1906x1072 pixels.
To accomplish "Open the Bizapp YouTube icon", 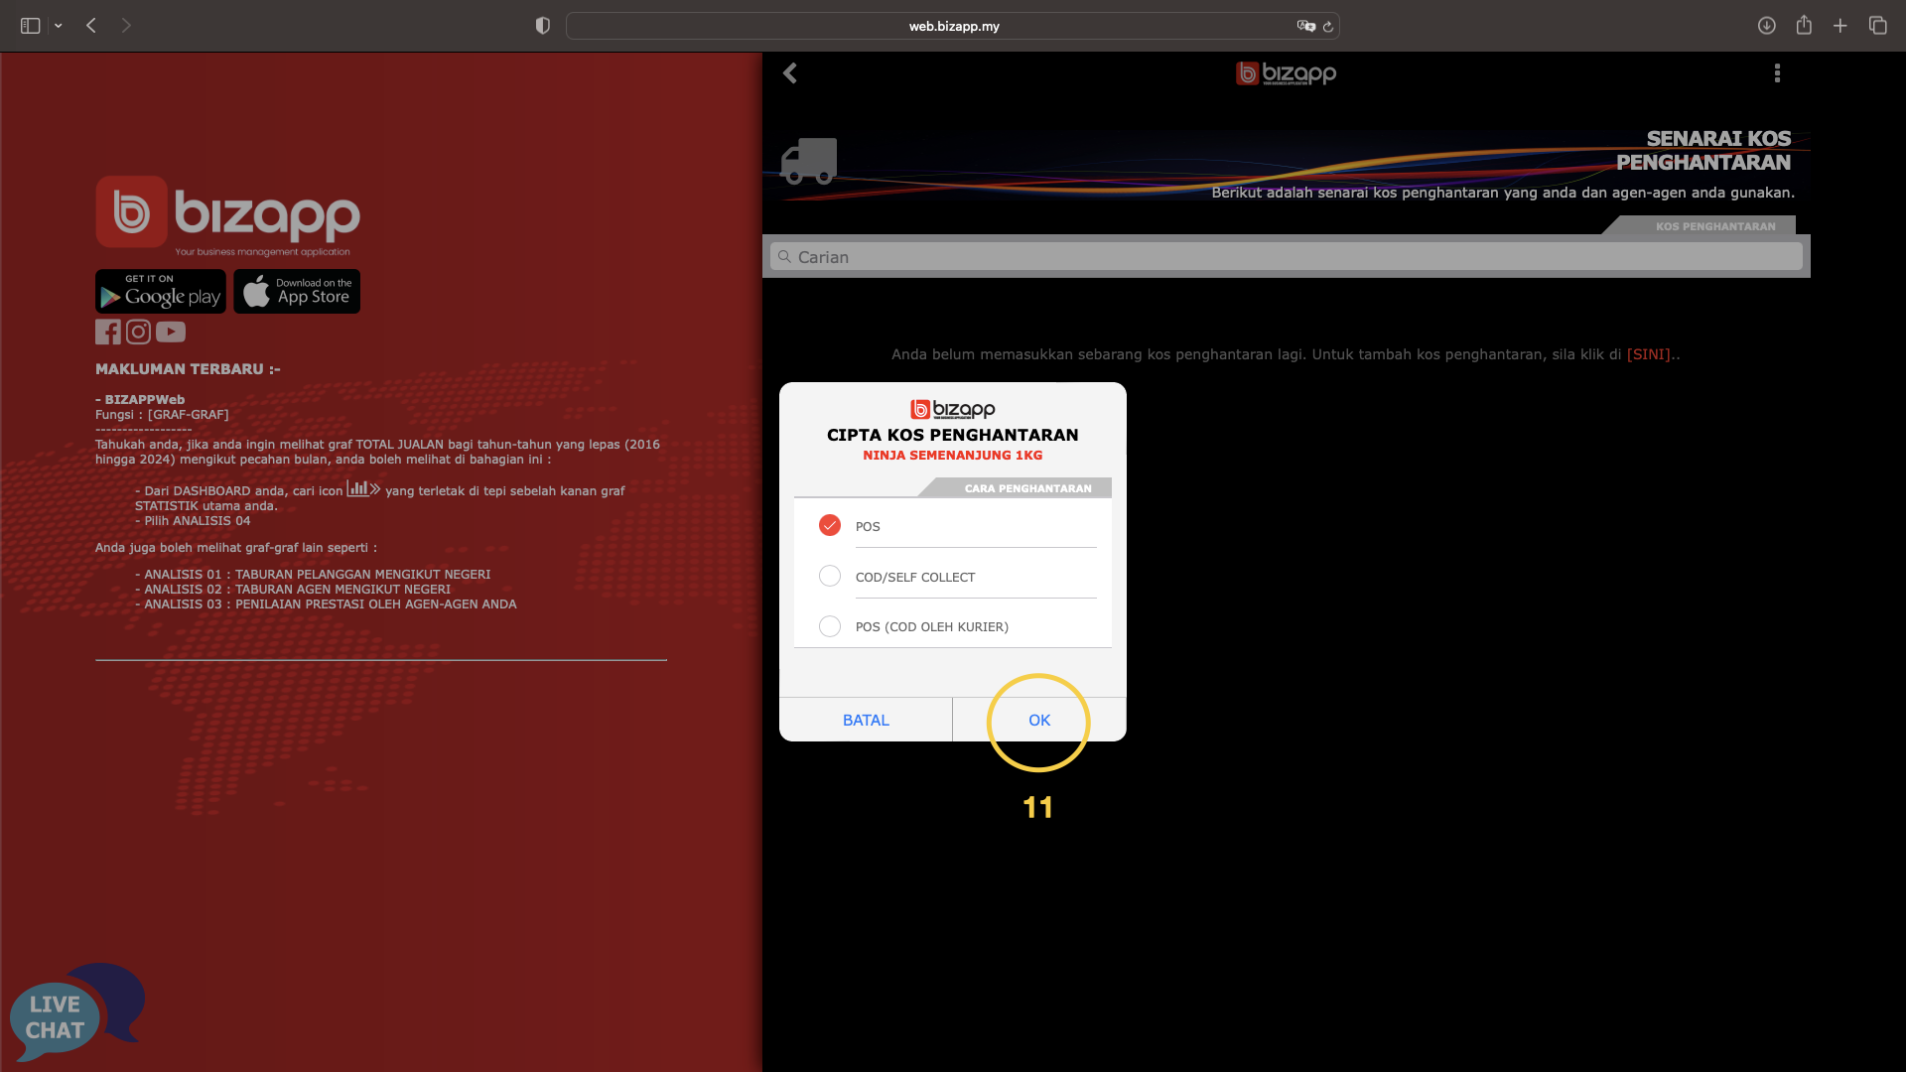I will point(171,332).
